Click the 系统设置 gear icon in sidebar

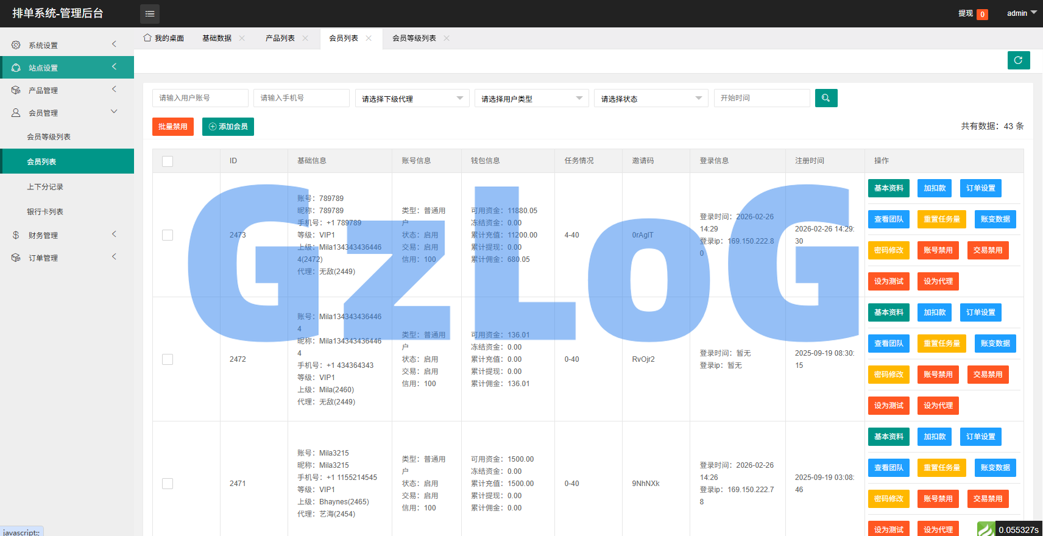(x=16, y=45)
